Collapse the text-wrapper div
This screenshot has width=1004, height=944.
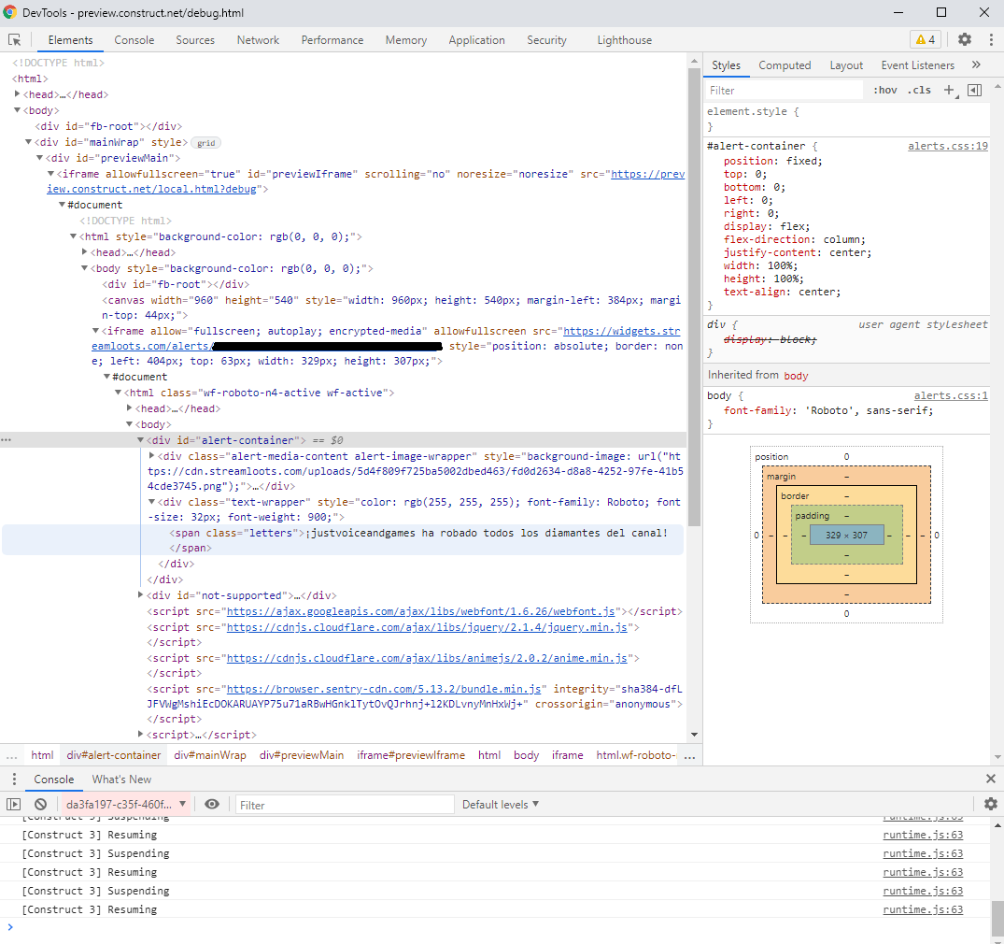(151, 502)
